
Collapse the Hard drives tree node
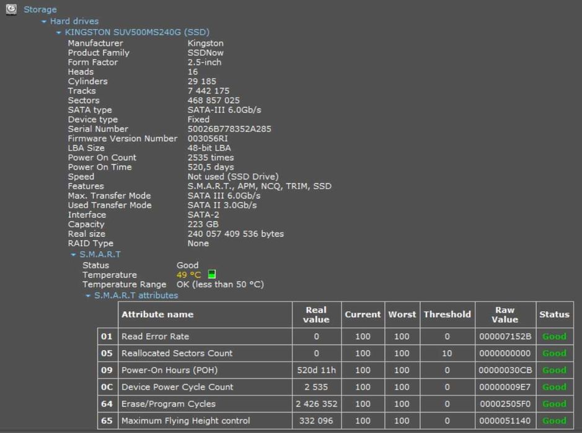coord(44,22)
